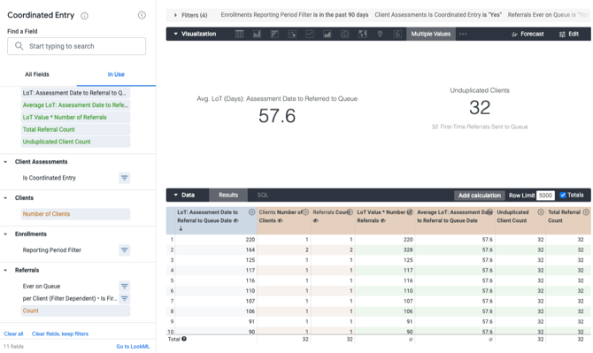Select the Table visualization icon
This screenshot has width=593, height=353.
239,34
